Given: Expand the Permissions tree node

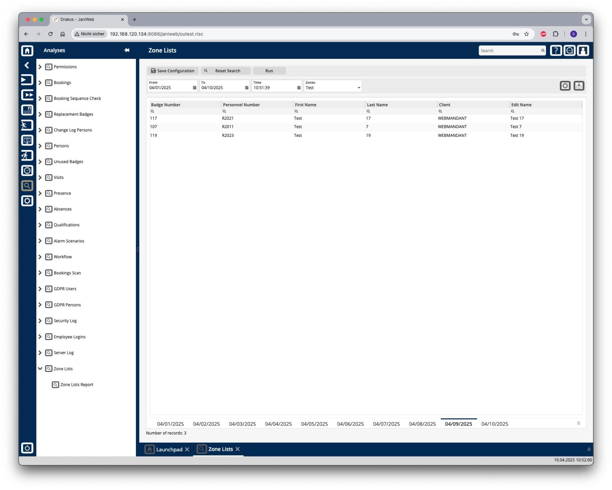Looking at the screenshot, I should point(40,67).
